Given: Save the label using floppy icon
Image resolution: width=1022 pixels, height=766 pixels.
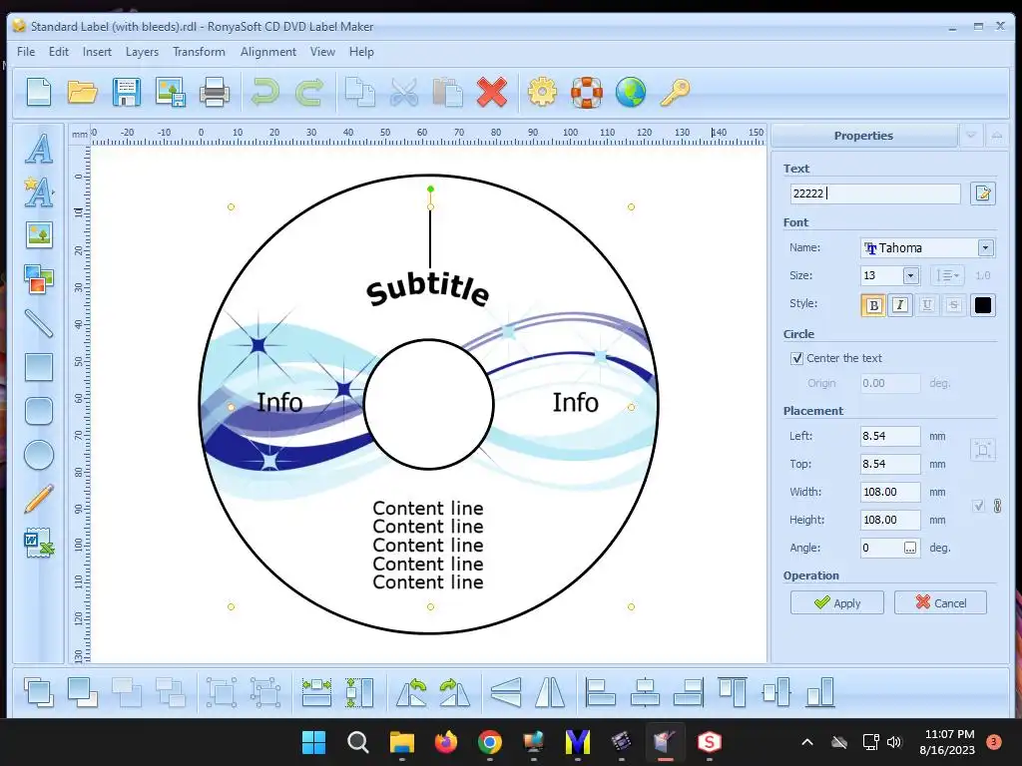Looking at the screenshot, I should tap(127, 91).
